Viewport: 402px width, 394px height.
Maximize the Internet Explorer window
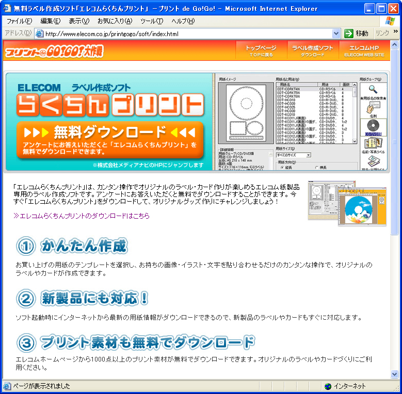click(x=381, y=8)
